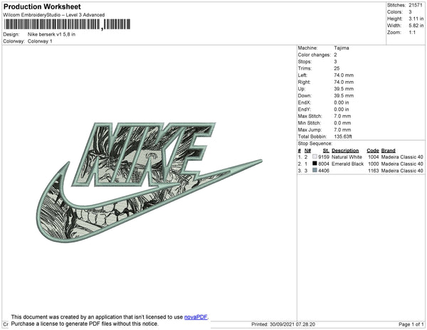Select the Natural White color swatch
The width and height of the screenshot is (427, 330).
(x=315, y=156)
